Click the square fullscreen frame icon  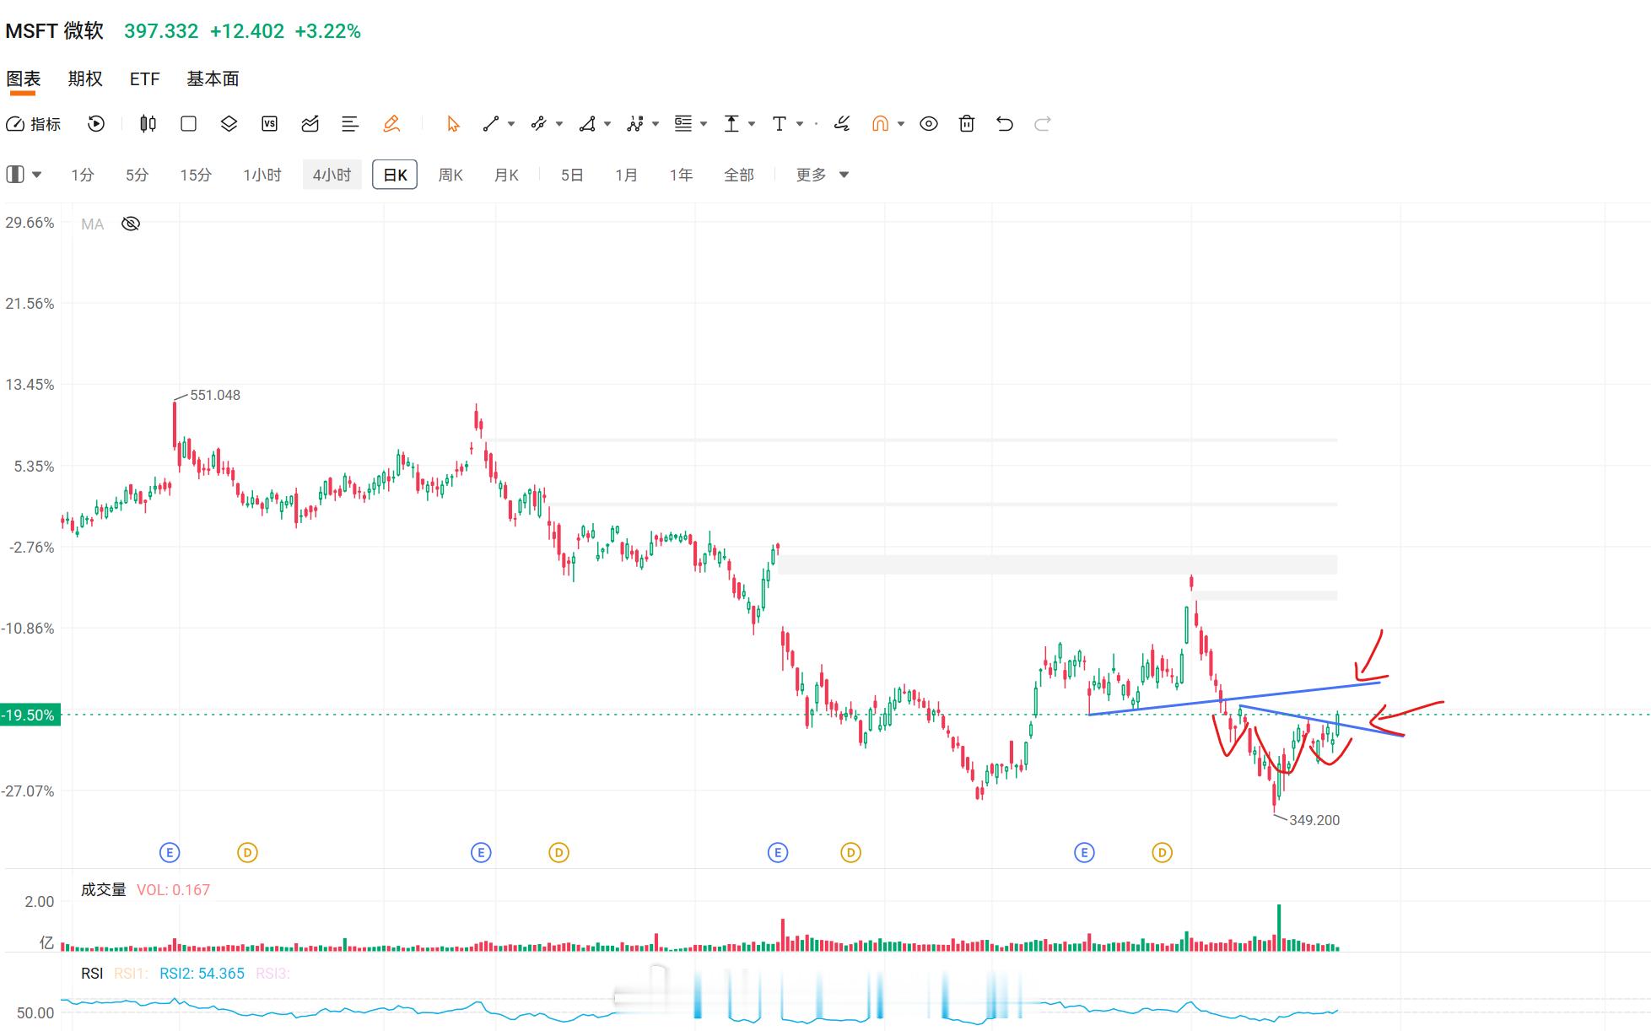(188, 124)
